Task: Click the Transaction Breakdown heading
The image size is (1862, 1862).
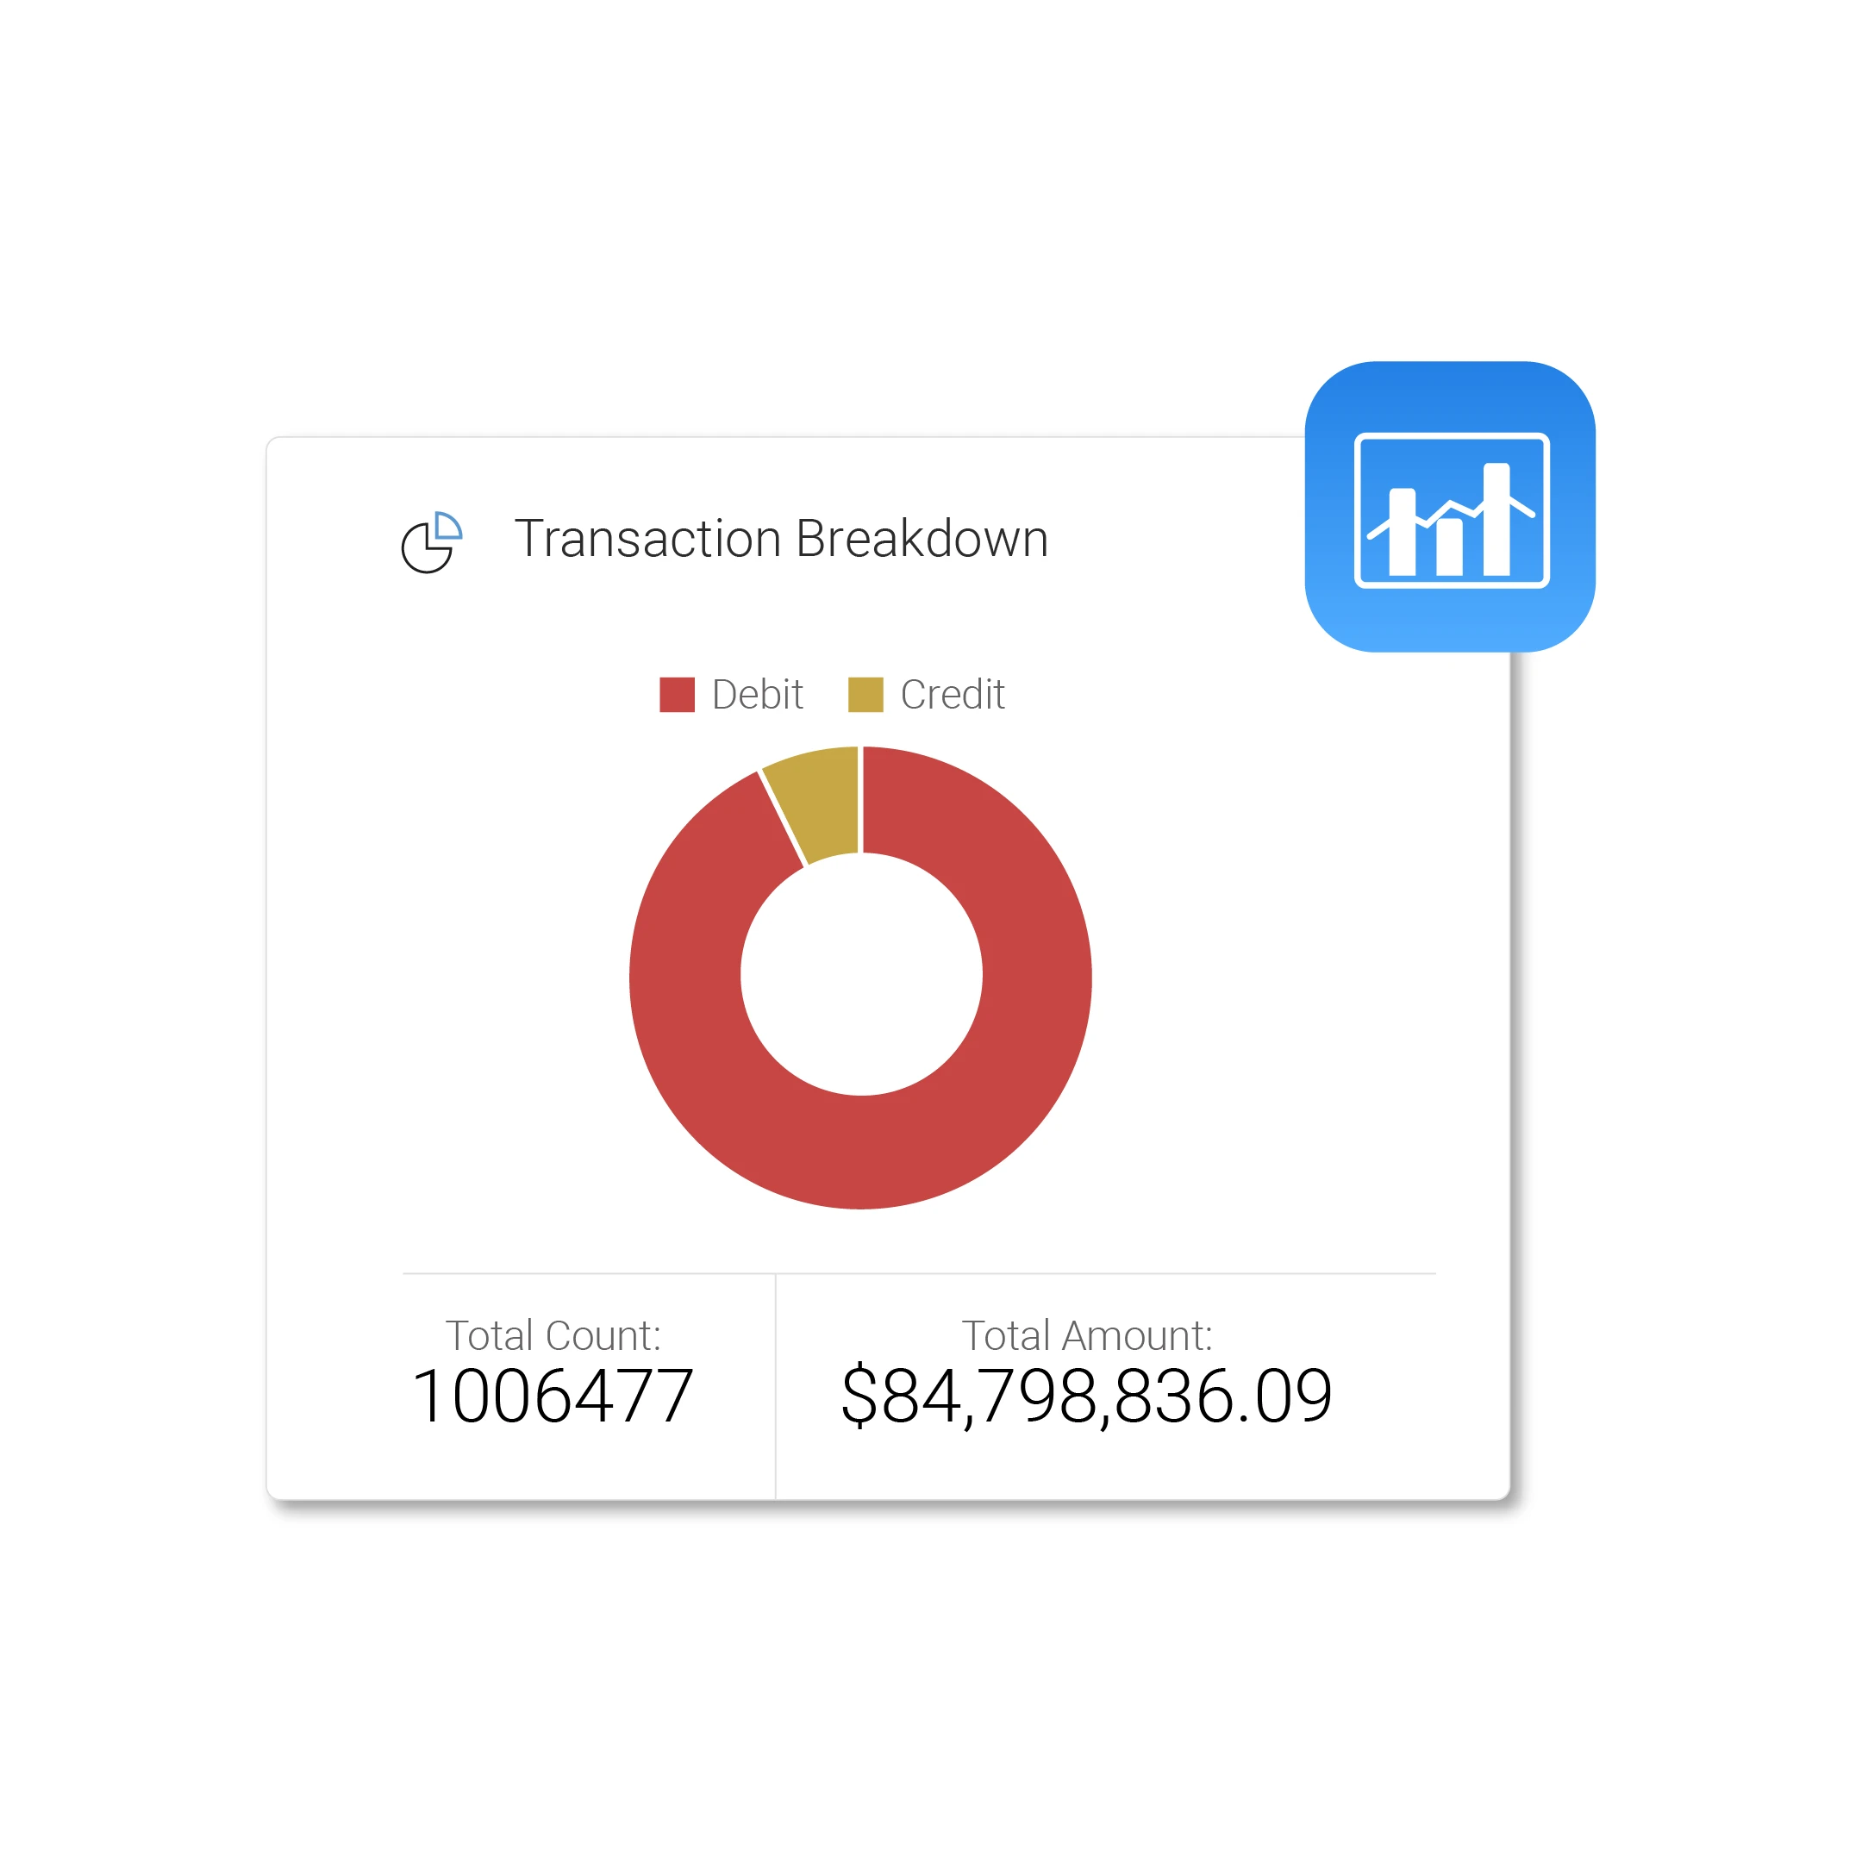Action: click(782, 539)
